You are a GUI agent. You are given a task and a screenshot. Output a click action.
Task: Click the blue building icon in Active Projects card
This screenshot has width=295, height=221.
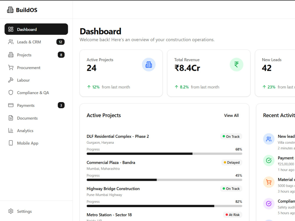click(x=149, y=65)
